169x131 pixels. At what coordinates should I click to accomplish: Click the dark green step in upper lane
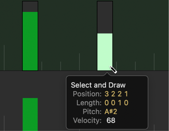click(30, 41)
